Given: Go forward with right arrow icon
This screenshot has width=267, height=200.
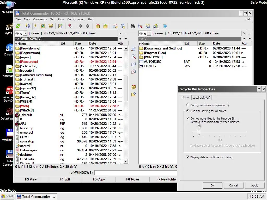Looking at the screenshot, I should pos(88,26).
